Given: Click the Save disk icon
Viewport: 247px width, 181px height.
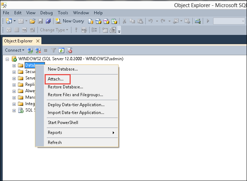Looking at the screenshot, I should pos(40,21).
